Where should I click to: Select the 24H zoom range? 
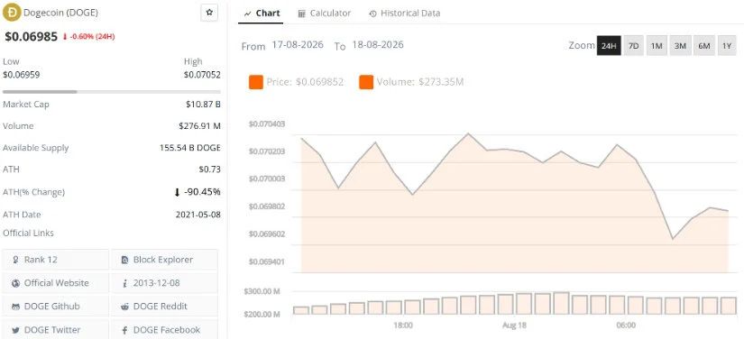[x=609, y=46]
